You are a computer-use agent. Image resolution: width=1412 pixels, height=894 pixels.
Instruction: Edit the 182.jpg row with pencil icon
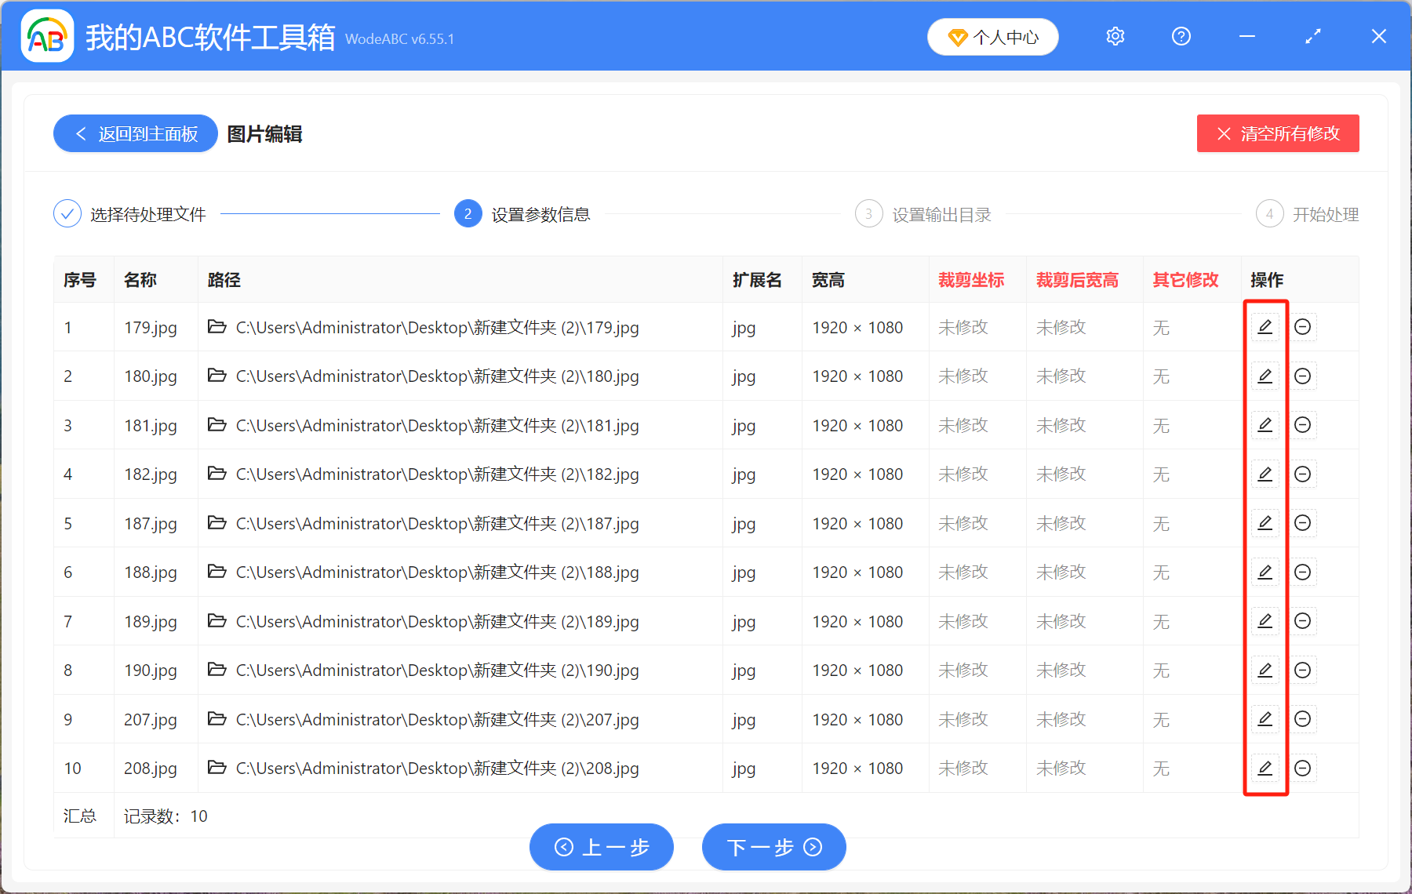coord(1265,474)
